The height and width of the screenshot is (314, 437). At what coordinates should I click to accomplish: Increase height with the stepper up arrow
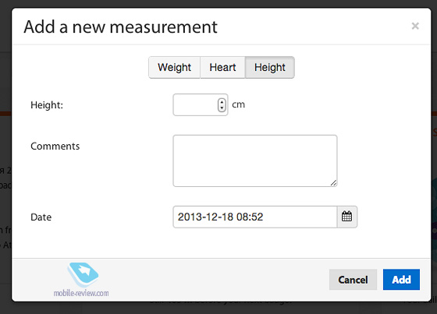click(x=222, y=102)
